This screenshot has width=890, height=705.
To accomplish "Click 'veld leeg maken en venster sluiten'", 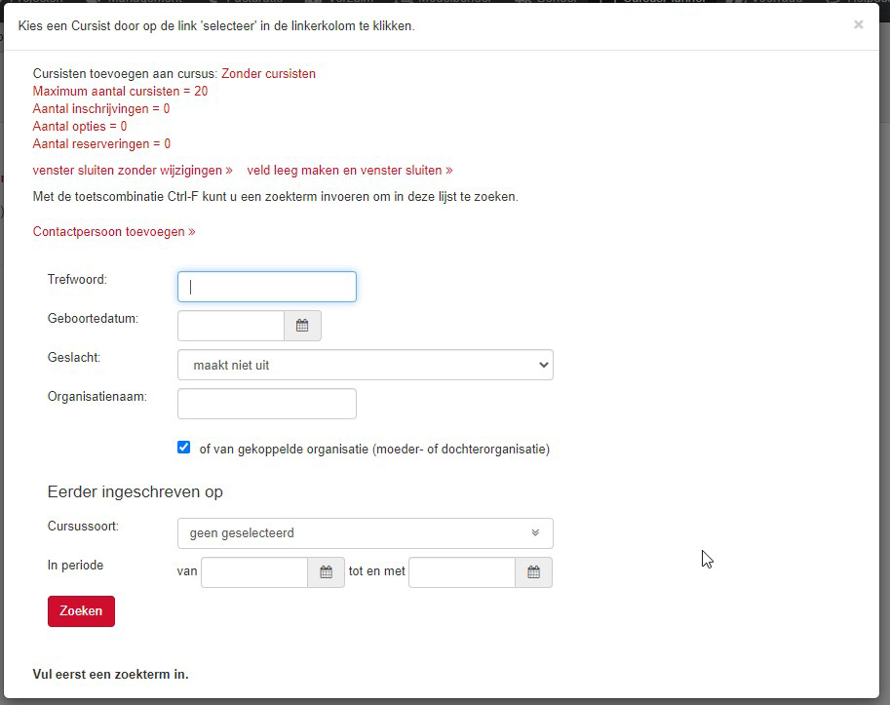I will point(349,171).
